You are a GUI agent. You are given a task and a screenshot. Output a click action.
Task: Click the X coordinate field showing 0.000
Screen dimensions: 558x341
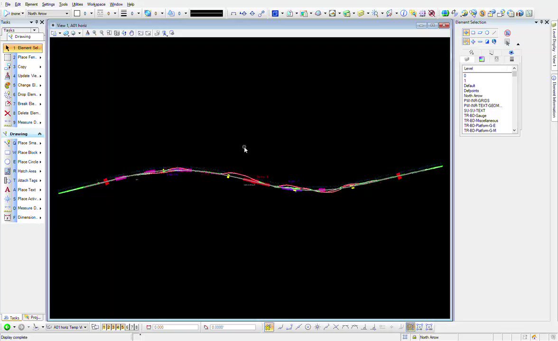click(175, 327)
